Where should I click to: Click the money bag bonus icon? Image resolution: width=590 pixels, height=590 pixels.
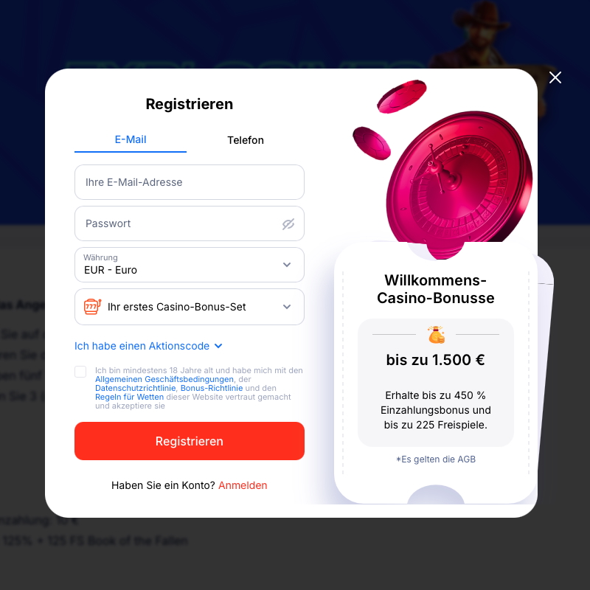point(436,335)
